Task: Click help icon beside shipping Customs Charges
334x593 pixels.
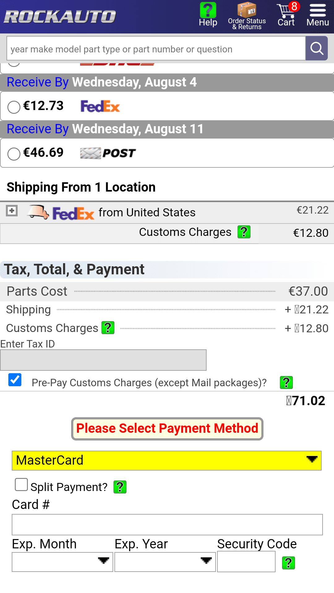Action: click(244, 232)
